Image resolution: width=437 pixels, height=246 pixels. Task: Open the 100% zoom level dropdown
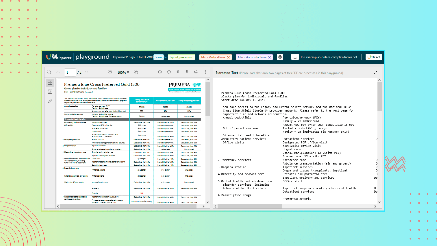coord(123,73)
